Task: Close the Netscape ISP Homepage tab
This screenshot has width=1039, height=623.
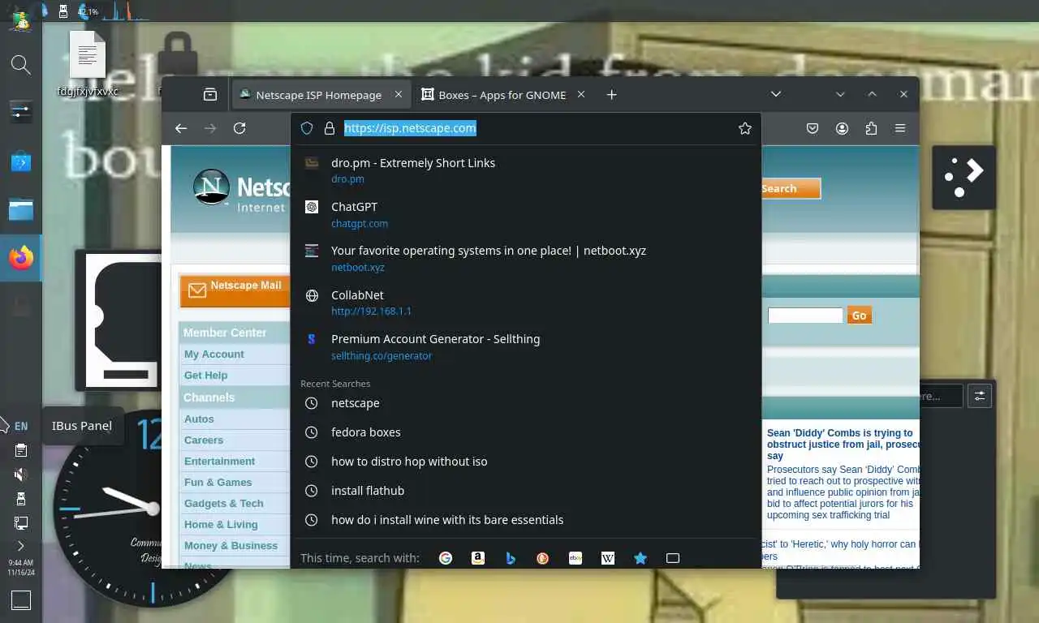Action: [x=399, y=94]
